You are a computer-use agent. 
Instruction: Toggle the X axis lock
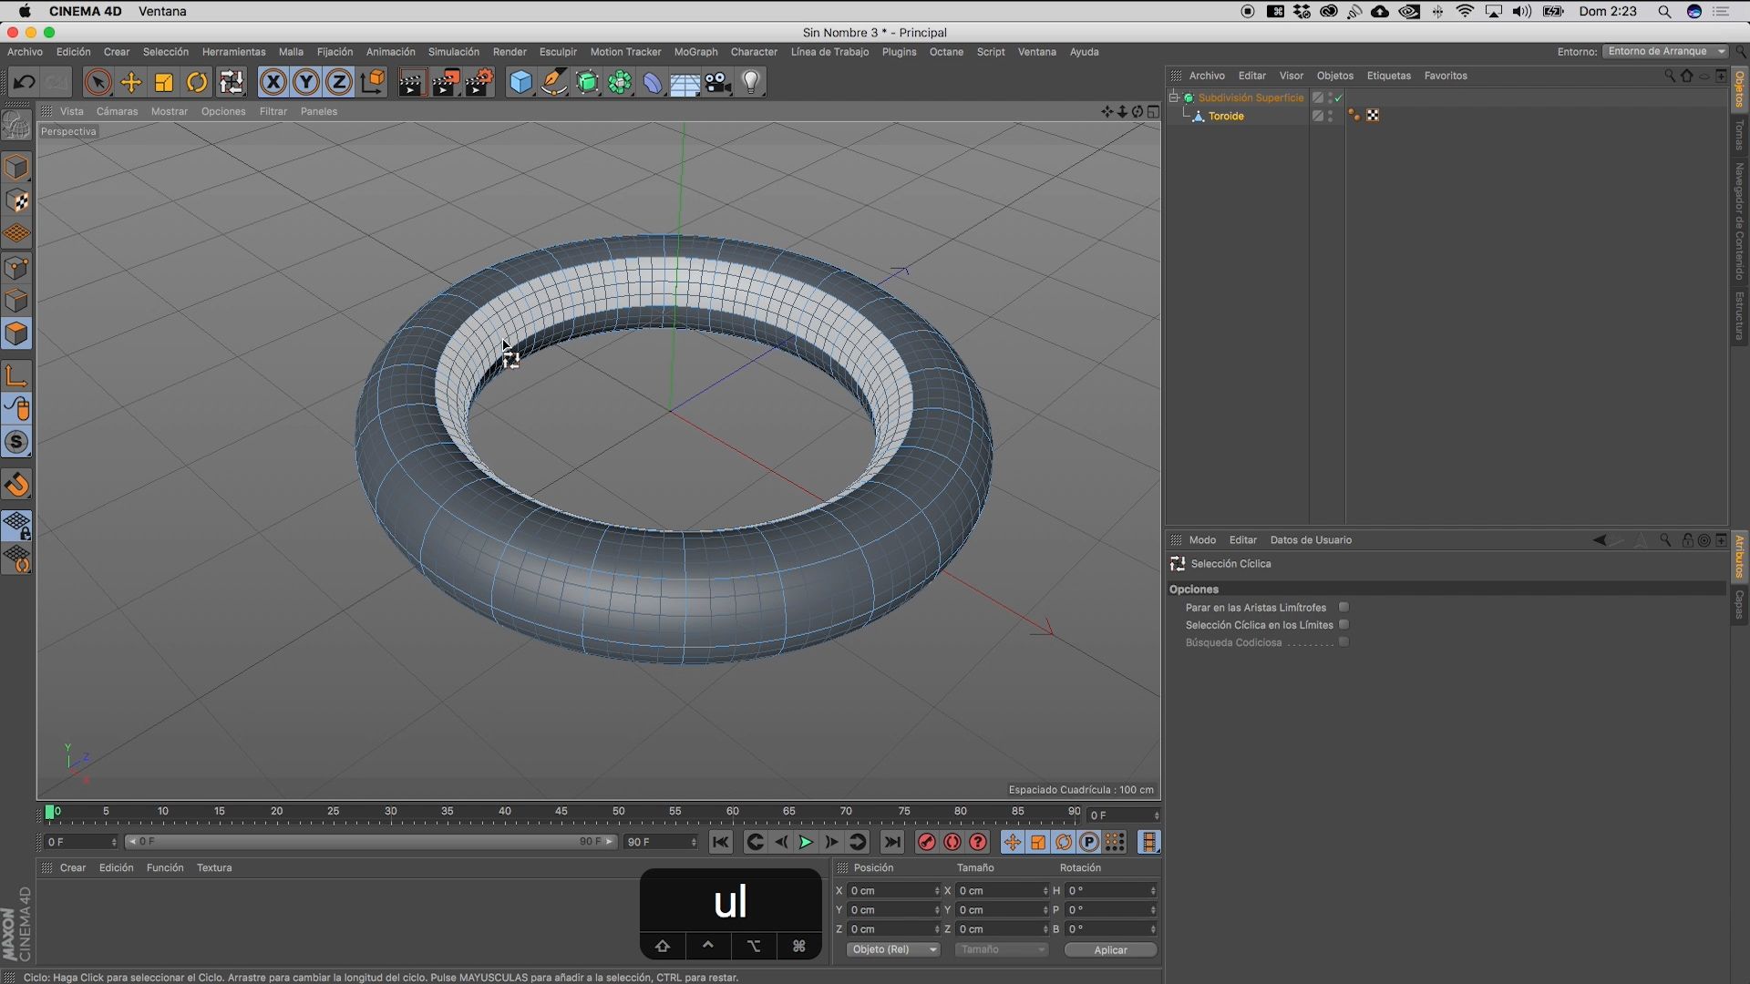[x=273, y=83]
